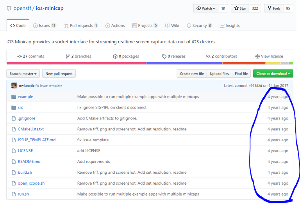Viewport: 300px width, 203px height.
Task: Click the src folder icon
Action: click(x=14, y=108)
